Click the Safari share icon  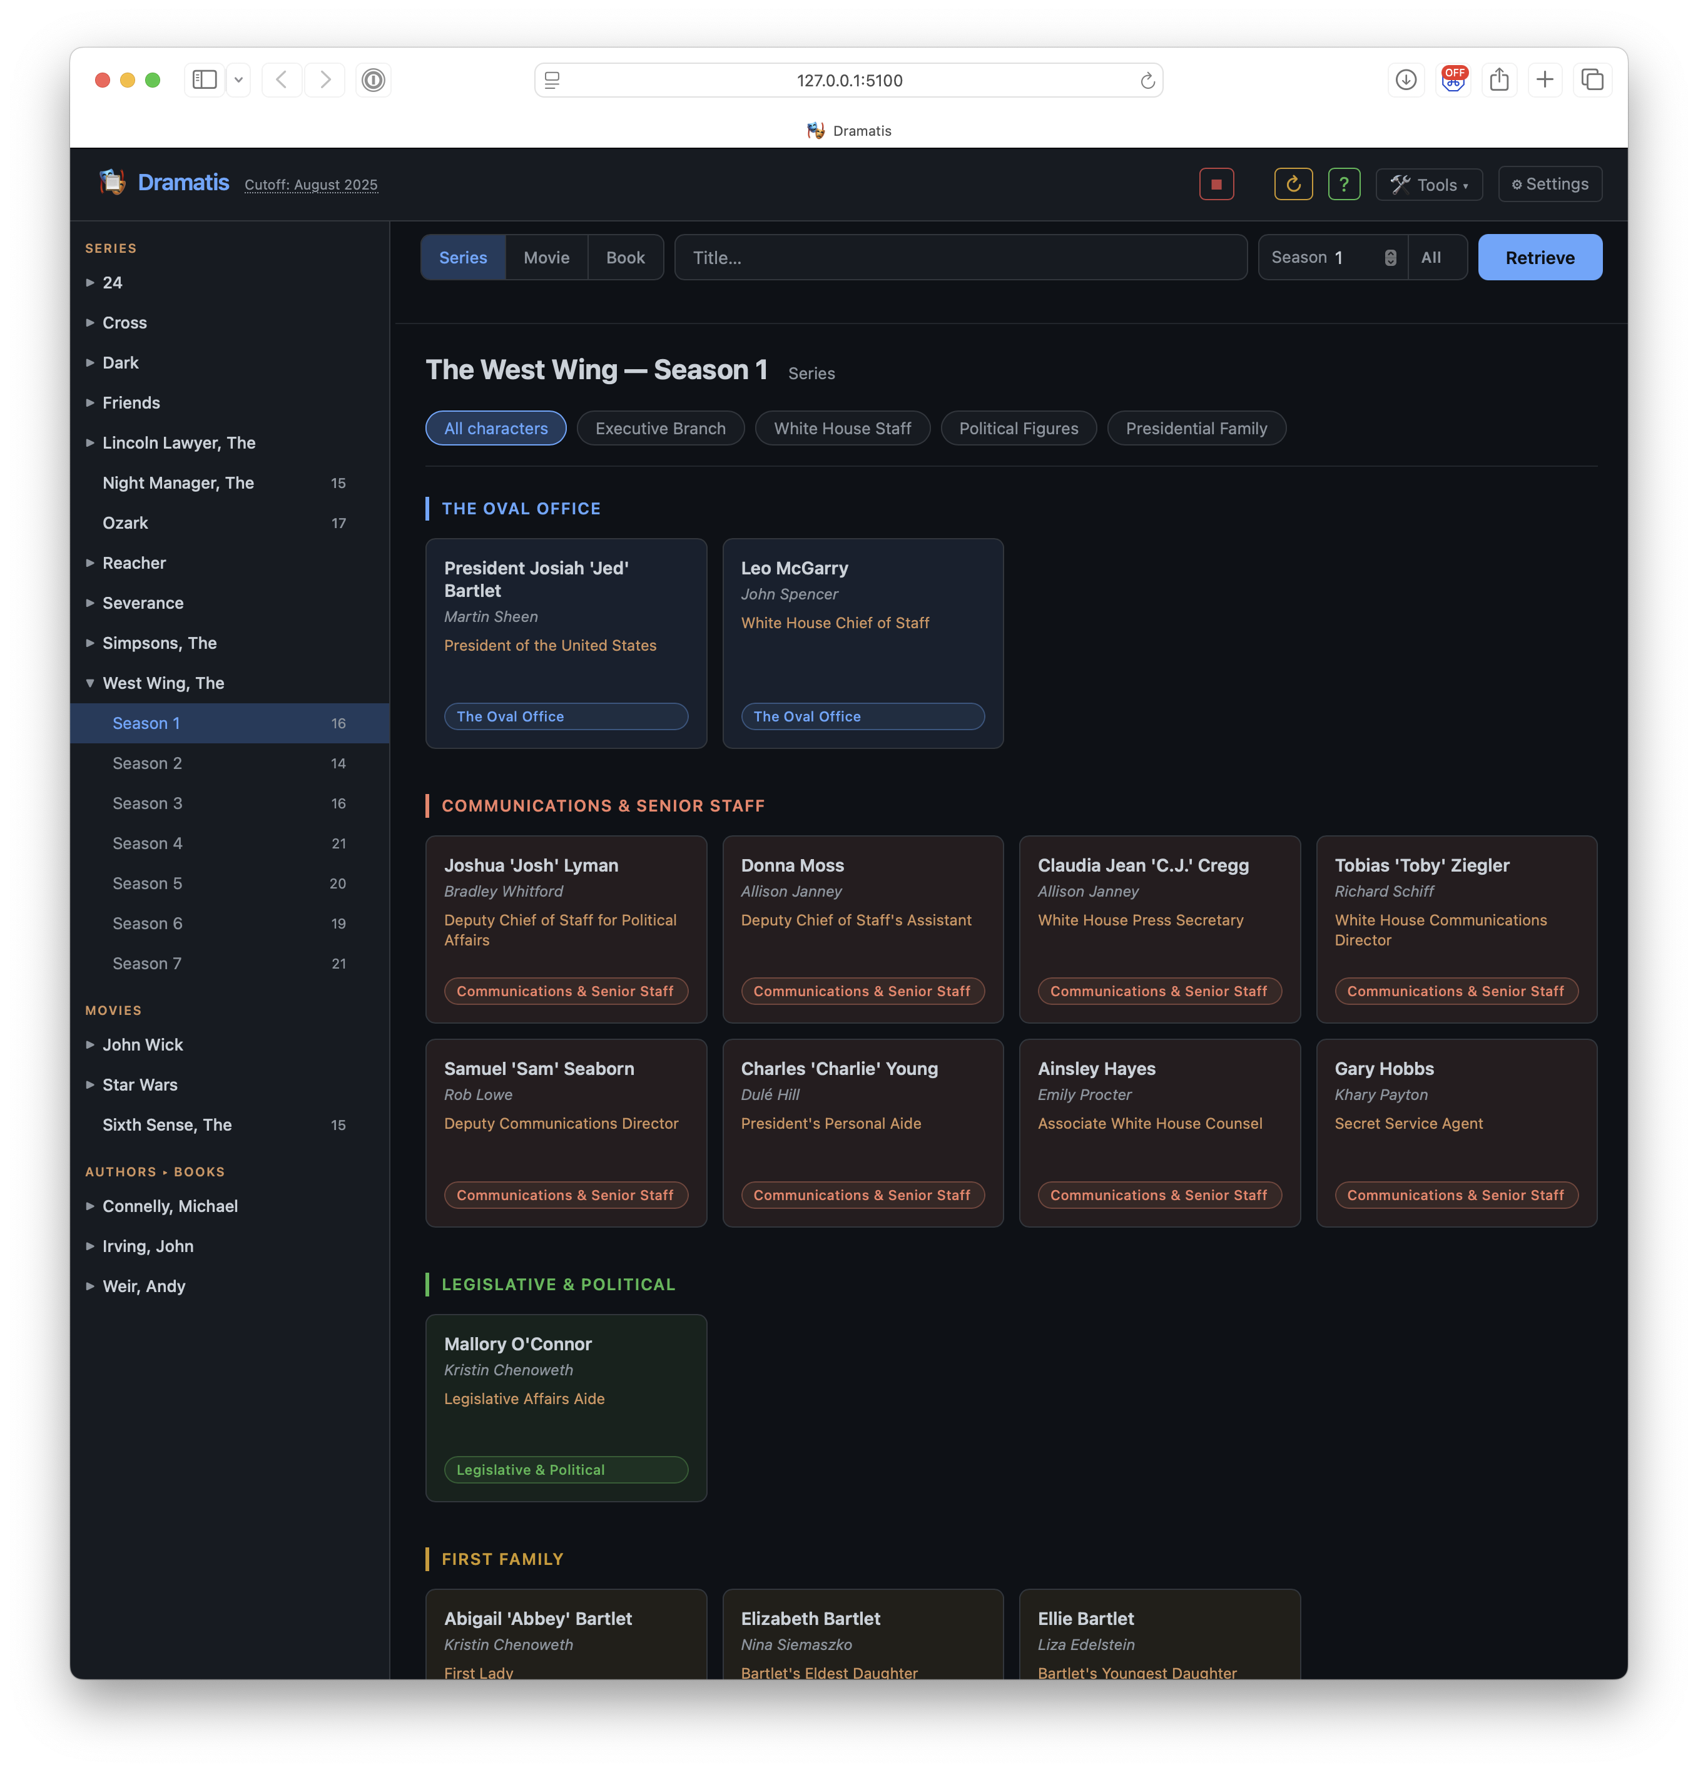pyautogui.click(x=1499, y=79)
